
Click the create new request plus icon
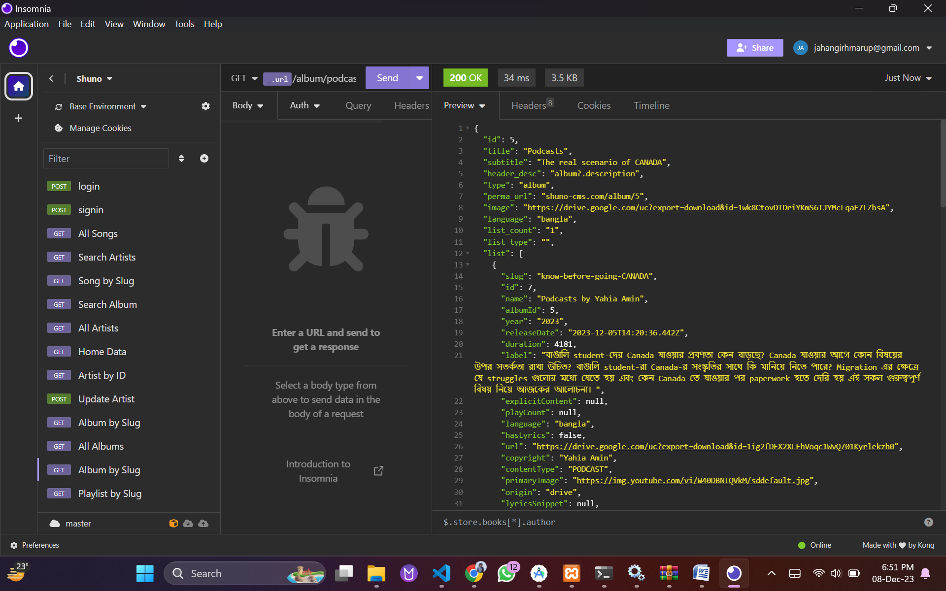[204, 159]
